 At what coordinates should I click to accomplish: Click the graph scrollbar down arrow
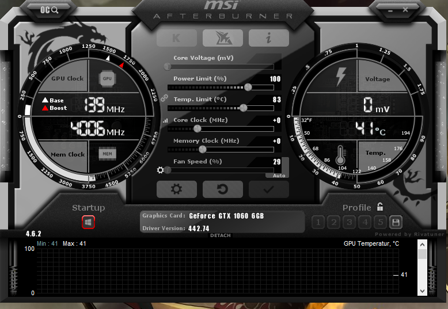[422, 291]
